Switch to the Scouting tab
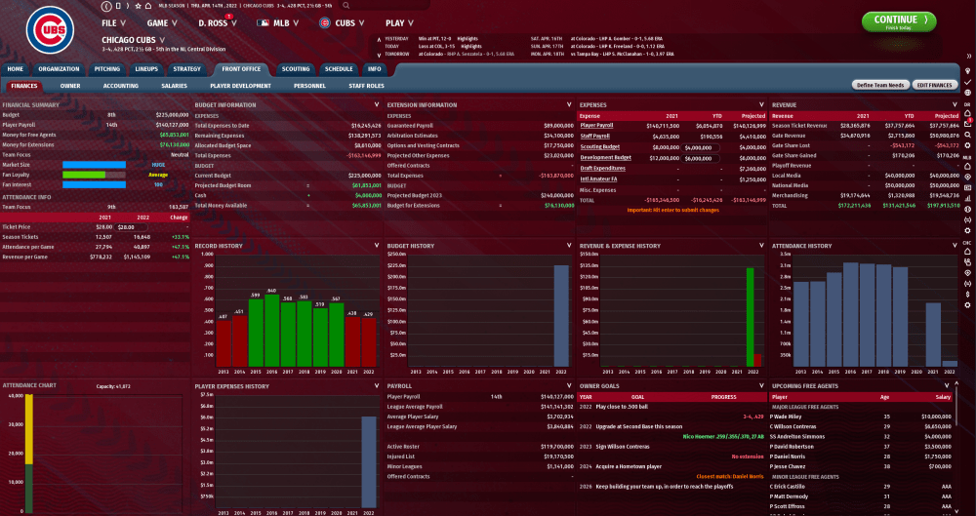 (295, 69)
